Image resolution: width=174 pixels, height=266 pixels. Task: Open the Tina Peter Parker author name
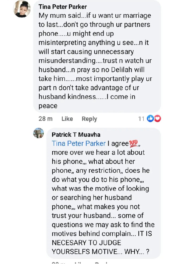click(x=63, y=7)
